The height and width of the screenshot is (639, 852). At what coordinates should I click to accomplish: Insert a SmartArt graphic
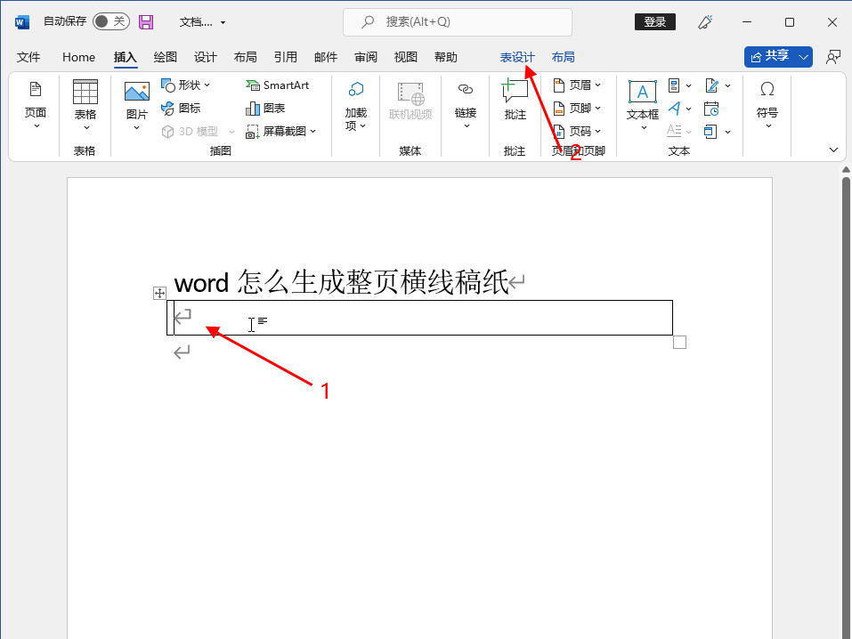278,85
